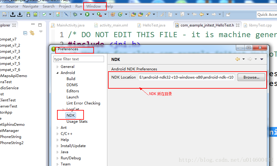
Task: Click the Open Type folder icon
Action: click(134, 14)
